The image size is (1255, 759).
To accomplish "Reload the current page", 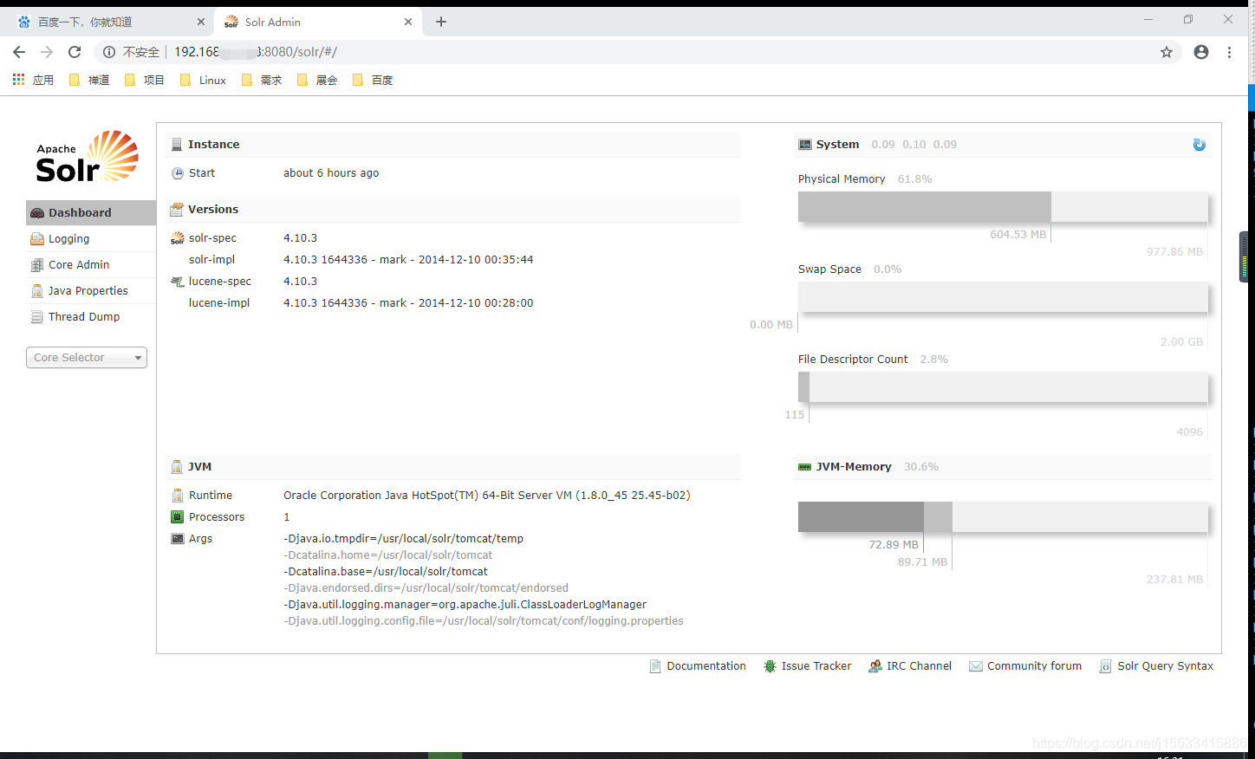I will point(75,52).
